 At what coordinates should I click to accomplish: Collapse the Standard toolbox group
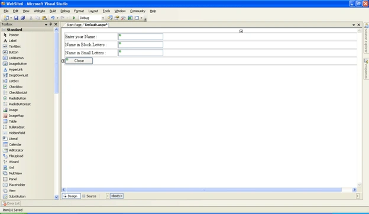[x=4, y=30]
